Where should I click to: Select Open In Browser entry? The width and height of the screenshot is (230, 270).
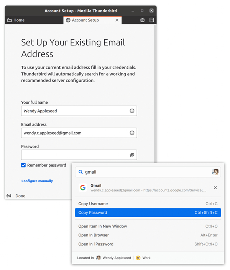tap(148, 235)
